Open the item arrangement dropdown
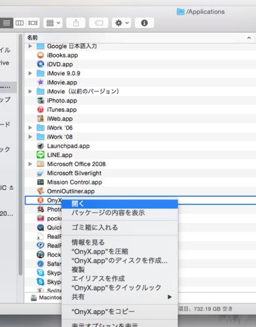The height and width of the screenshot is (327, 256). coord(53,23)
